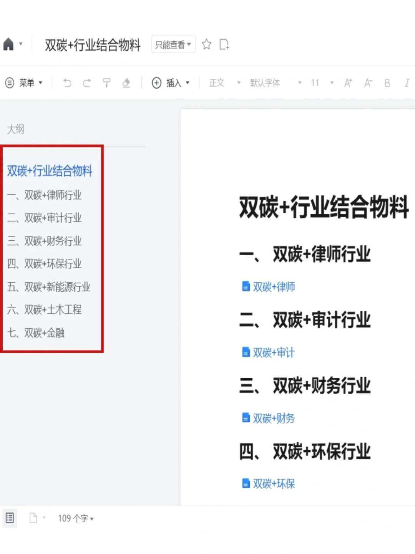Jump to outline item 二、双碳+审计行业
Image resolution: width=415 pixels, height=554 pixels.
44,218
